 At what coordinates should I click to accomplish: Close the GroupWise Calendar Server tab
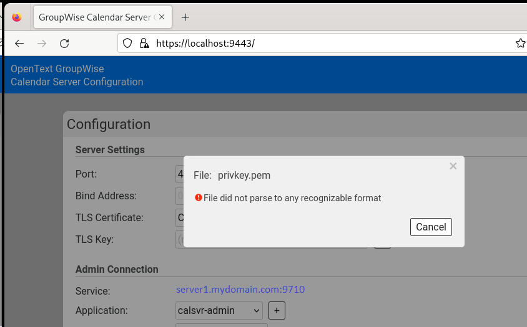pyautogui.click(x=162, y=17)
